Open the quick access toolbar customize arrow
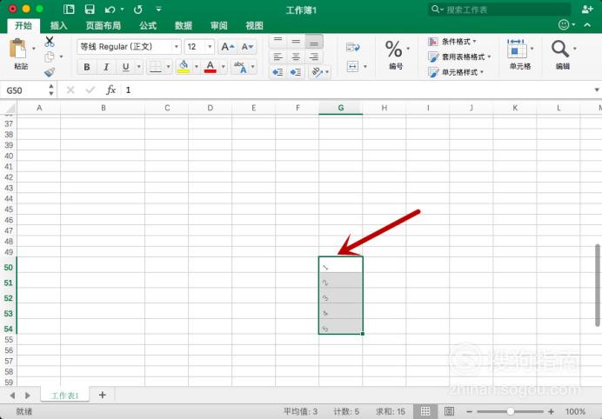602x419 pixels. point(159,10)
